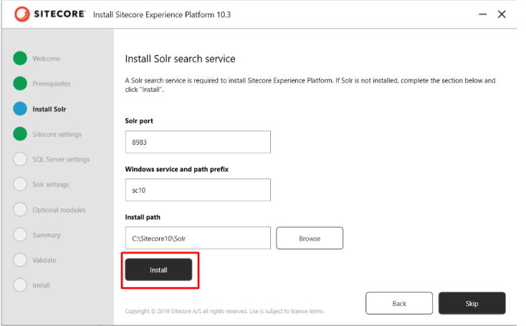Click the Windows service path prefix field
Image resolution: width=526 pixels, height=326 pixels.
(197, 190)
